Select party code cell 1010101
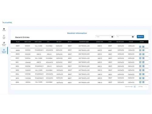 tap(27, 46)
